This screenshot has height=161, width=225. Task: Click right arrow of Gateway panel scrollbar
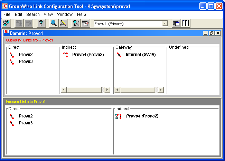tap(161, 90)
